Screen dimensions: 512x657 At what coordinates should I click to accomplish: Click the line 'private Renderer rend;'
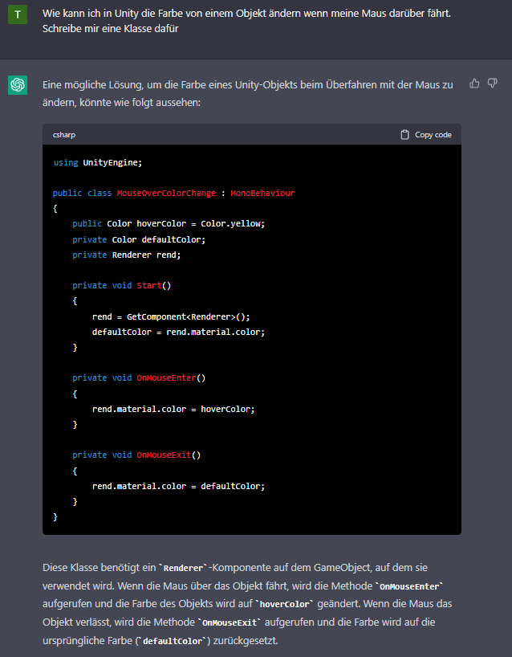point(127,255)
